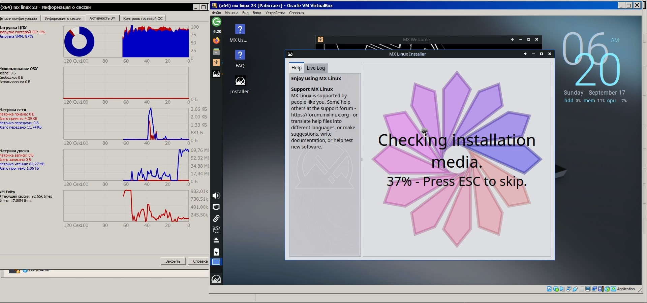Select the Help tab in MX Installer
647x303 pixels.
pos(297,68)
